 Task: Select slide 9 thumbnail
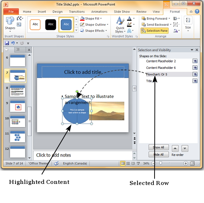(18, 106)
